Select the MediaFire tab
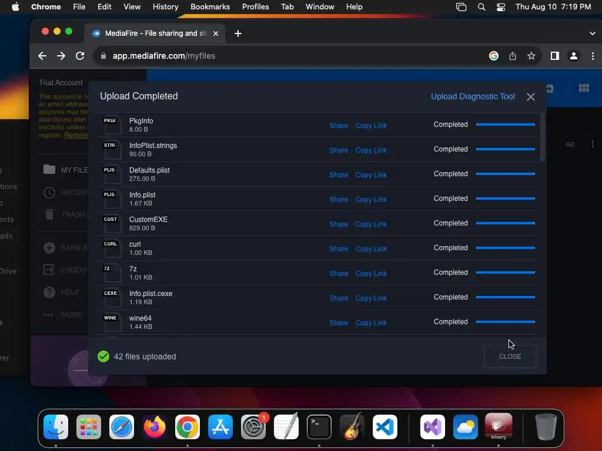 click(x=155, y=33)
